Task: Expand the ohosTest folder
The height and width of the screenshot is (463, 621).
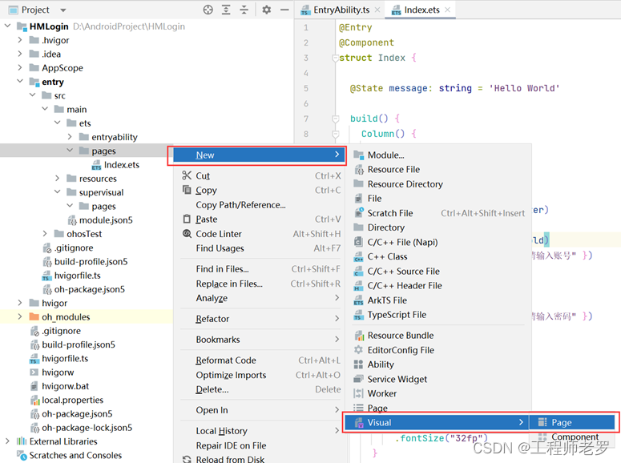Action: tap(45, 234)
